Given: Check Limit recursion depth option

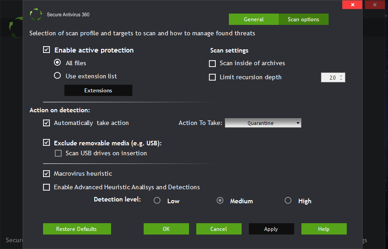Looking at the screenshot, I should pos(212,77).
